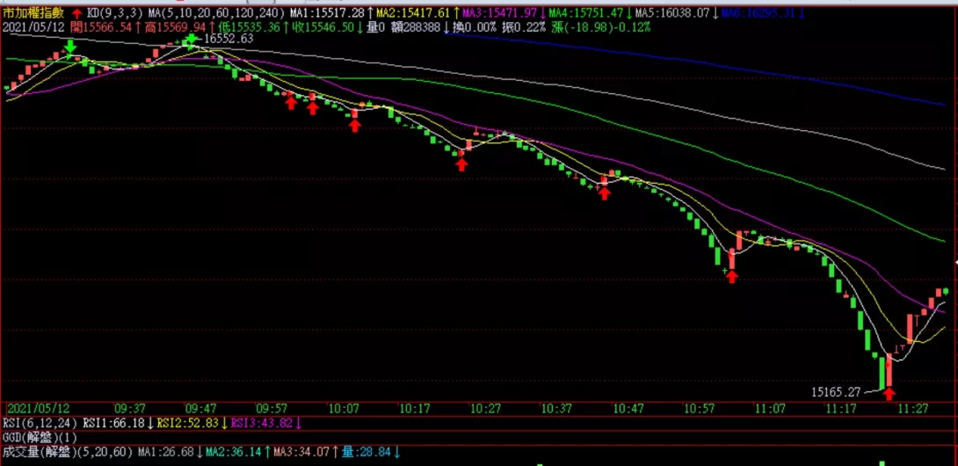Select the red up arrow above 10:07
This screenshot has height=466, width=958.
pos(354,125)
